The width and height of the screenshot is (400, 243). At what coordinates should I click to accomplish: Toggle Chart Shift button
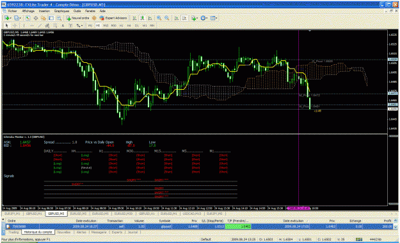[184, 18]
